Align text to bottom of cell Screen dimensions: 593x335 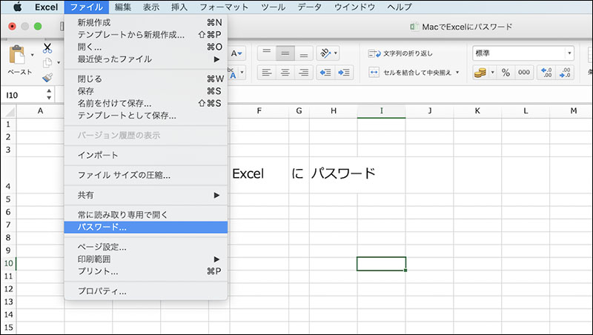click(304, 53)
